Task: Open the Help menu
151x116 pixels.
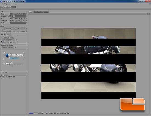Action: [6, 4]
